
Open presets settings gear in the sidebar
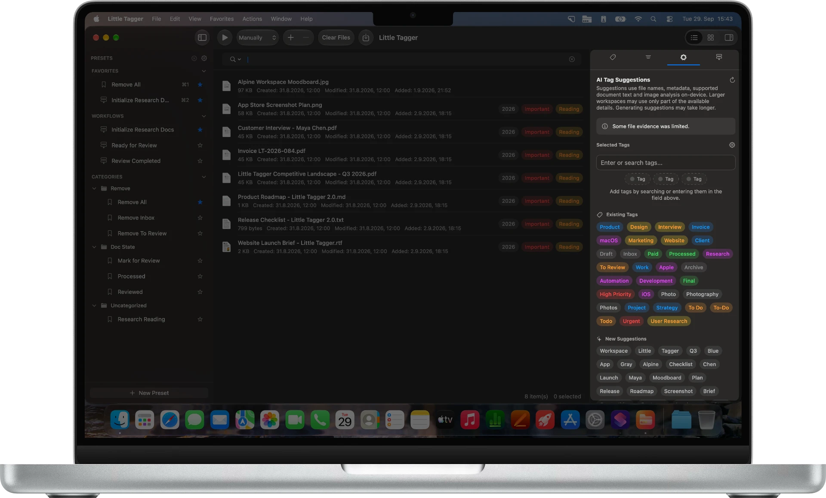click(204, 58)
